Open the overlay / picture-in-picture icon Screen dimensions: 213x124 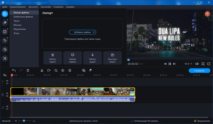coord(84,70)
